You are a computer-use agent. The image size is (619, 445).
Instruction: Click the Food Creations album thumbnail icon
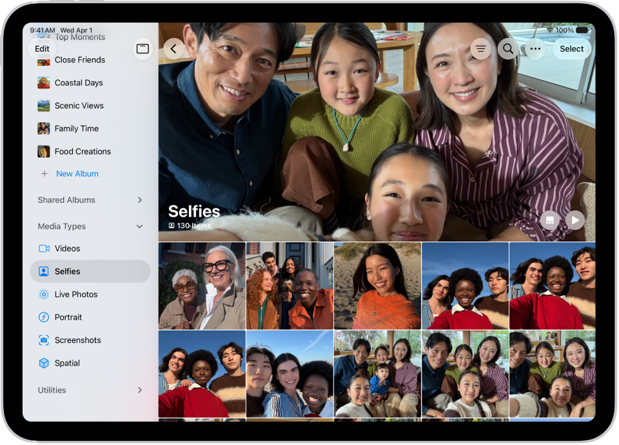[43, 151]
